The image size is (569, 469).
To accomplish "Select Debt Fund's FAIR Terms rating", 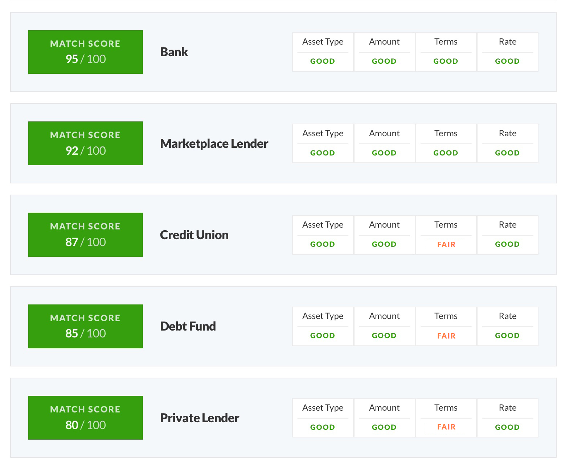I will pyautogui.click(x=446, y=327).
